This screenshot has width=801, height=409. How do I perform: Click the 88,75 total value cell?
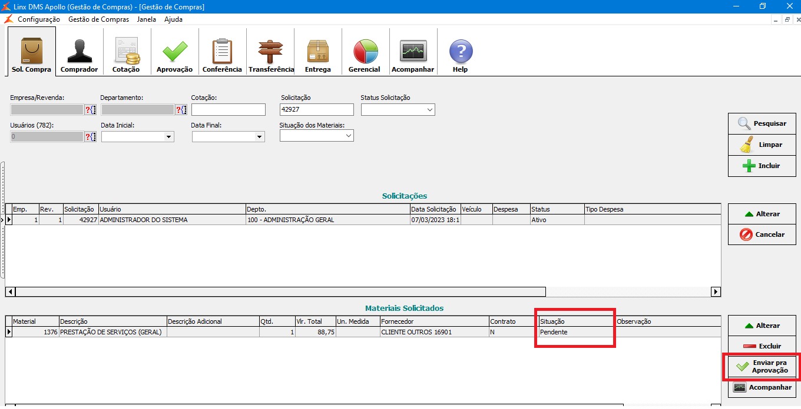pyautogui.click(x=315, y=332)
